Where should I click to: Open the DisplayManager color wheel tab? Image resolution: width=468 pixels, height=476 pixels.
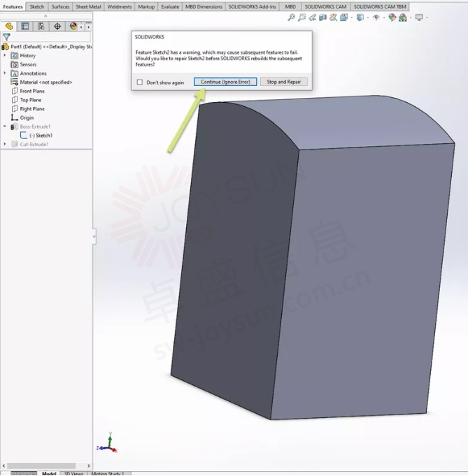(73, 27)
